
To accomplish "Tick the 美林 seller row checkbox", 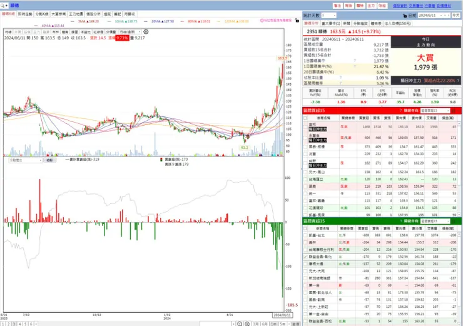I will (305, 242).
